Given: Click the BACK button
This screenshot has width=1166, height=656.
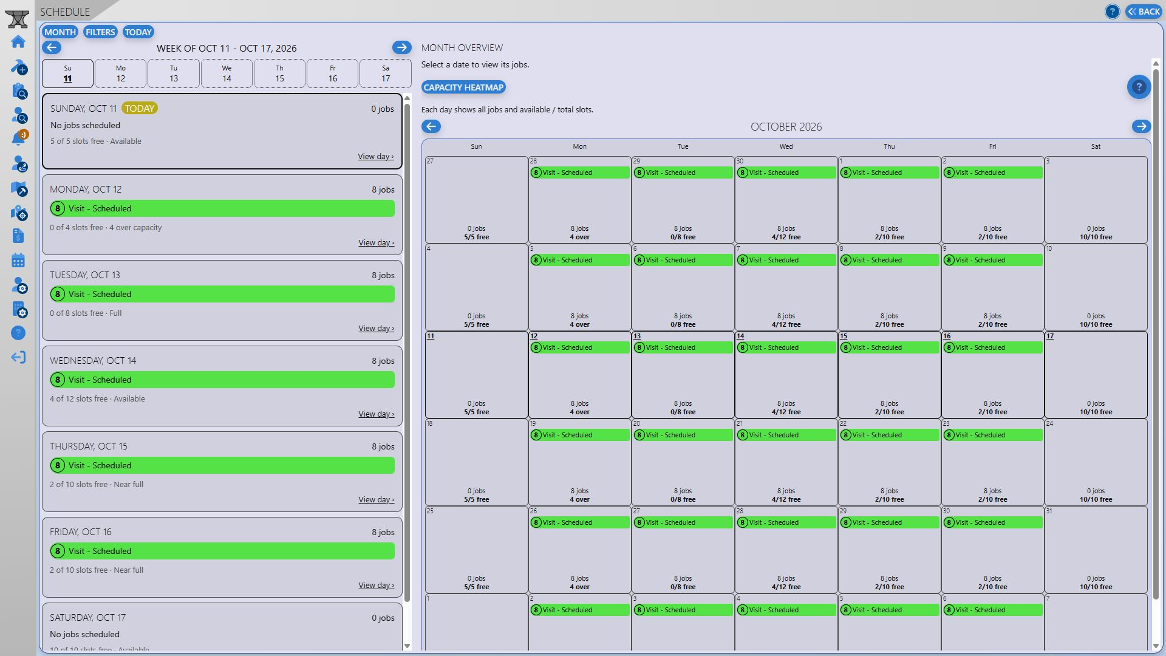Looking at the screenshot, I should (1144, 12).
